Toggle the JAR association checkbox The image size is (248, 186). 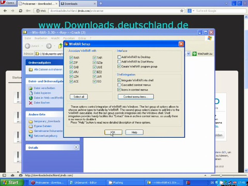[x=95, y=76]
